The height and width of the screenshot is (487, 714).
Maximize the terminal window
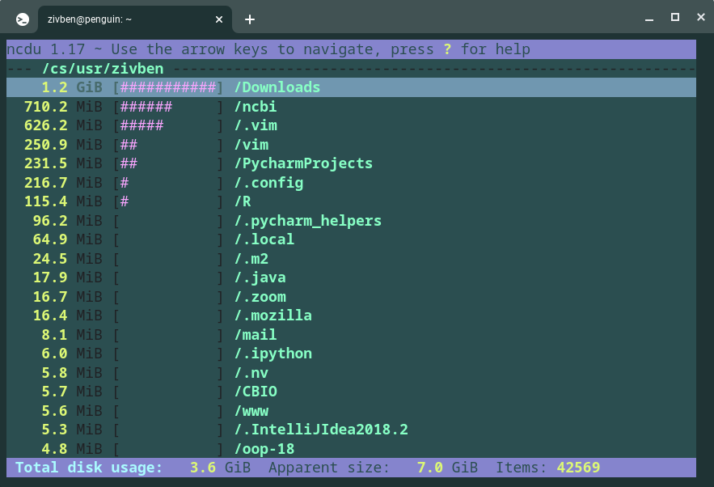(674, 18)
